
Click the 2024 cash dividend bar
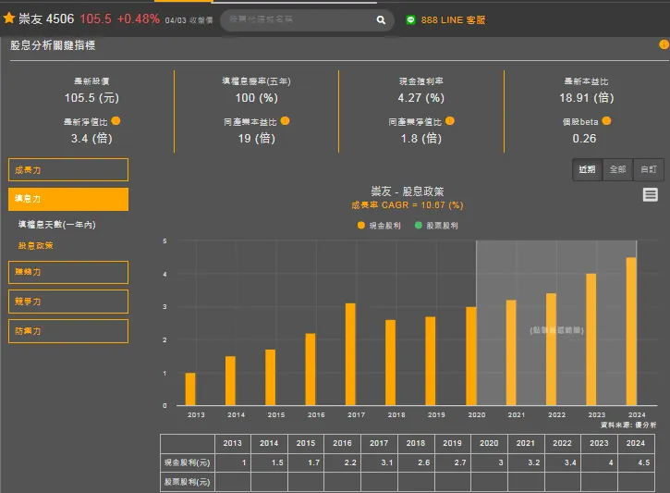click(631, 331)
